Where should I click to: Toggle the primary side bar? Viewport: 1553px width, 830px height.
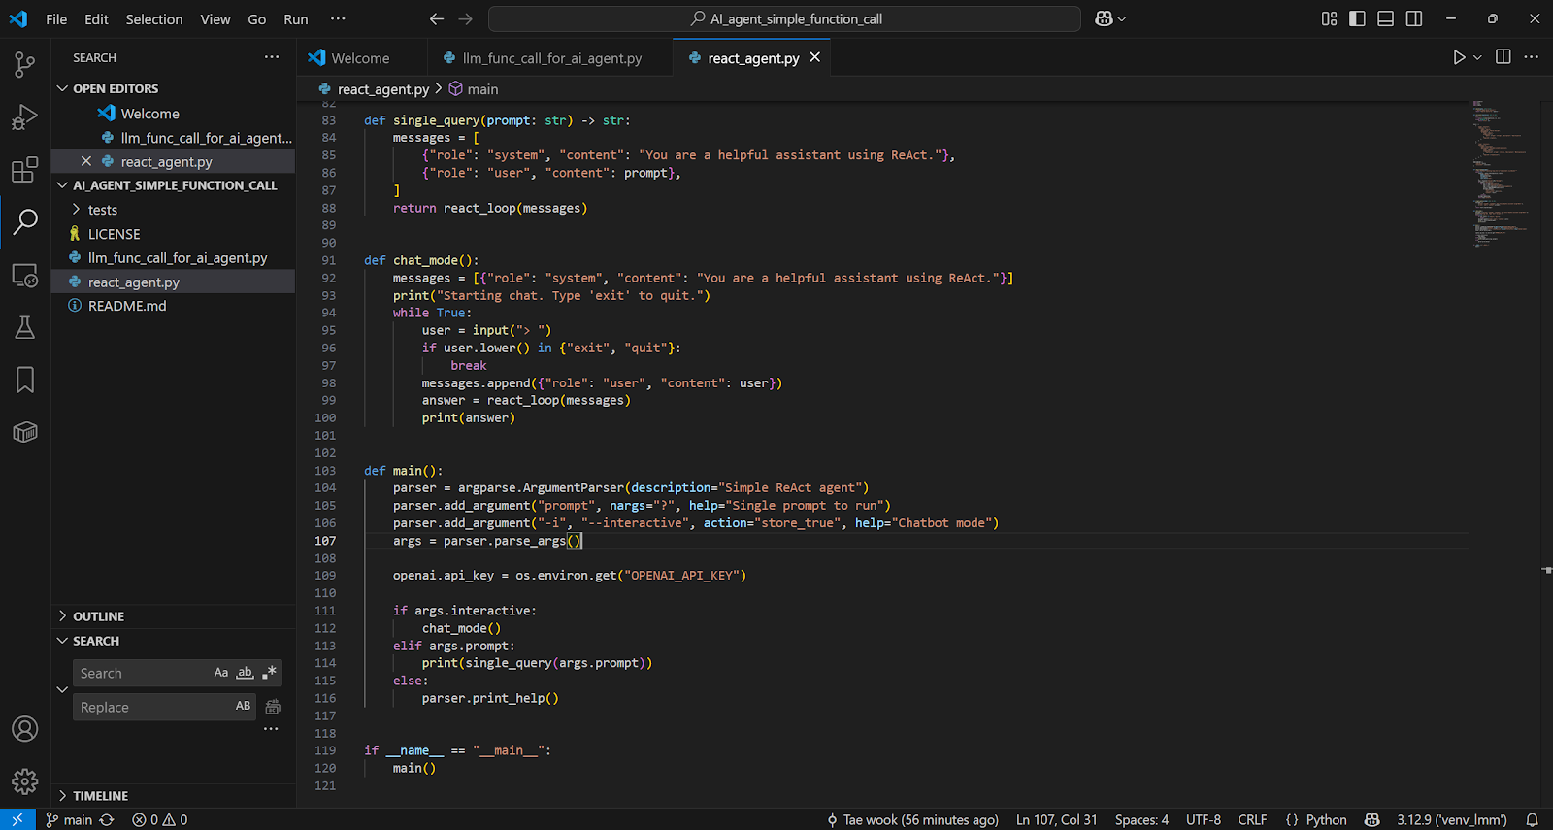pos(1358,18)
